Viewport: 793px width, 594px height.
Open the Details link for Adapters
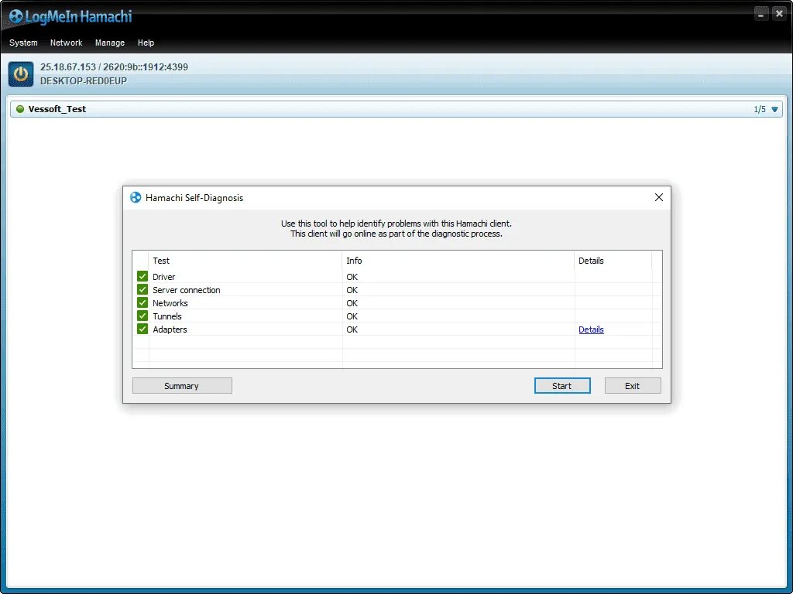coord(591,329)
